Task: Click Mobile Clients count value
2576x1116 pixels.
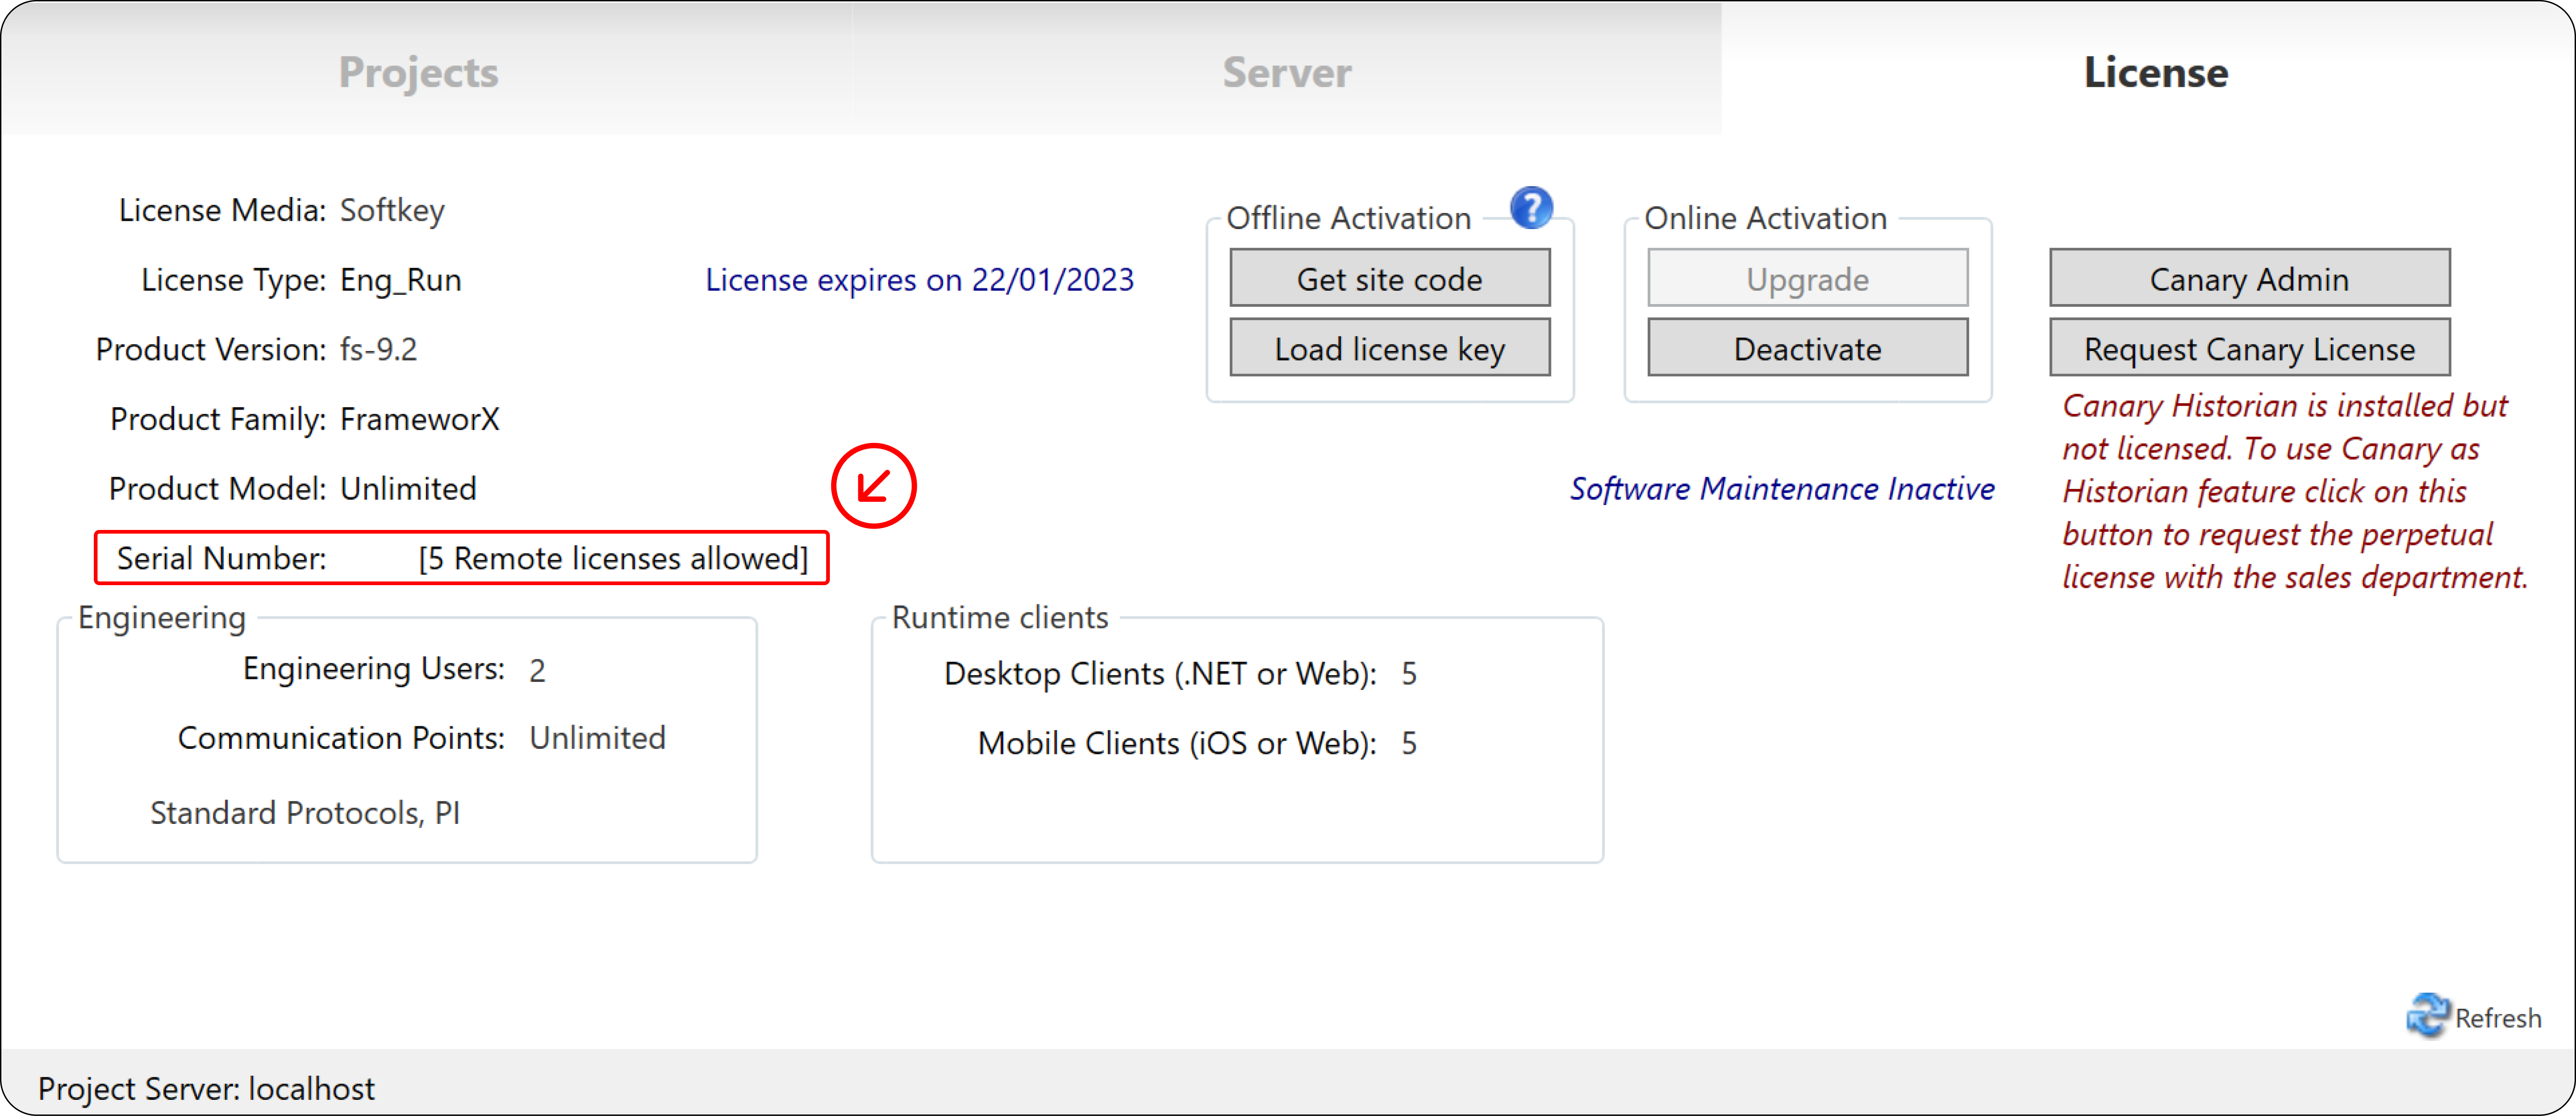Action: [1409, 743]
